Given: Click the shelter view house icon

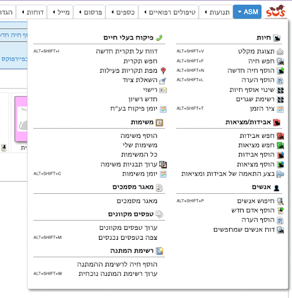Looking at the screenshot, I should coord(280,52).
